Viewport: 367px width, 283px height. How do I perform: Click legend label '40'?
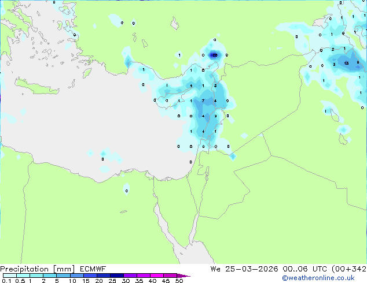(x=152, y=281)
